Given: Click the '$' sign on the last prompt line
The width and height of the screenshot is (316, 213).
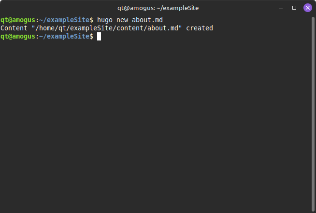Looking at the screenshot, I should [91, 37].
